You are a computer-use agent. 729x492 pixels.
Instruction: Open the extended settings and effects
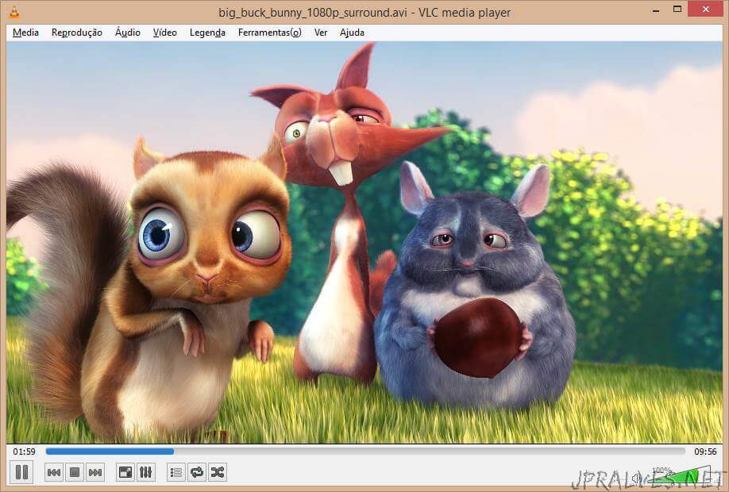[145, 472]
